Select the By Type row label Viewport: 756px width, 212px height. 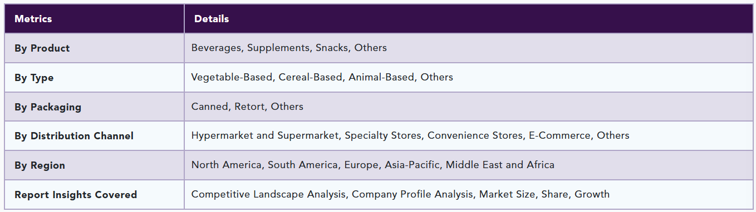pos(34,78)
